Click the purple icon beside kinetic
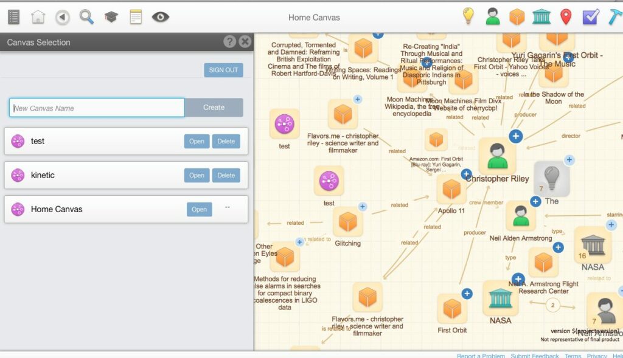Screen dimensions: 623x358 pyautogui.click(x=18, y=176)
